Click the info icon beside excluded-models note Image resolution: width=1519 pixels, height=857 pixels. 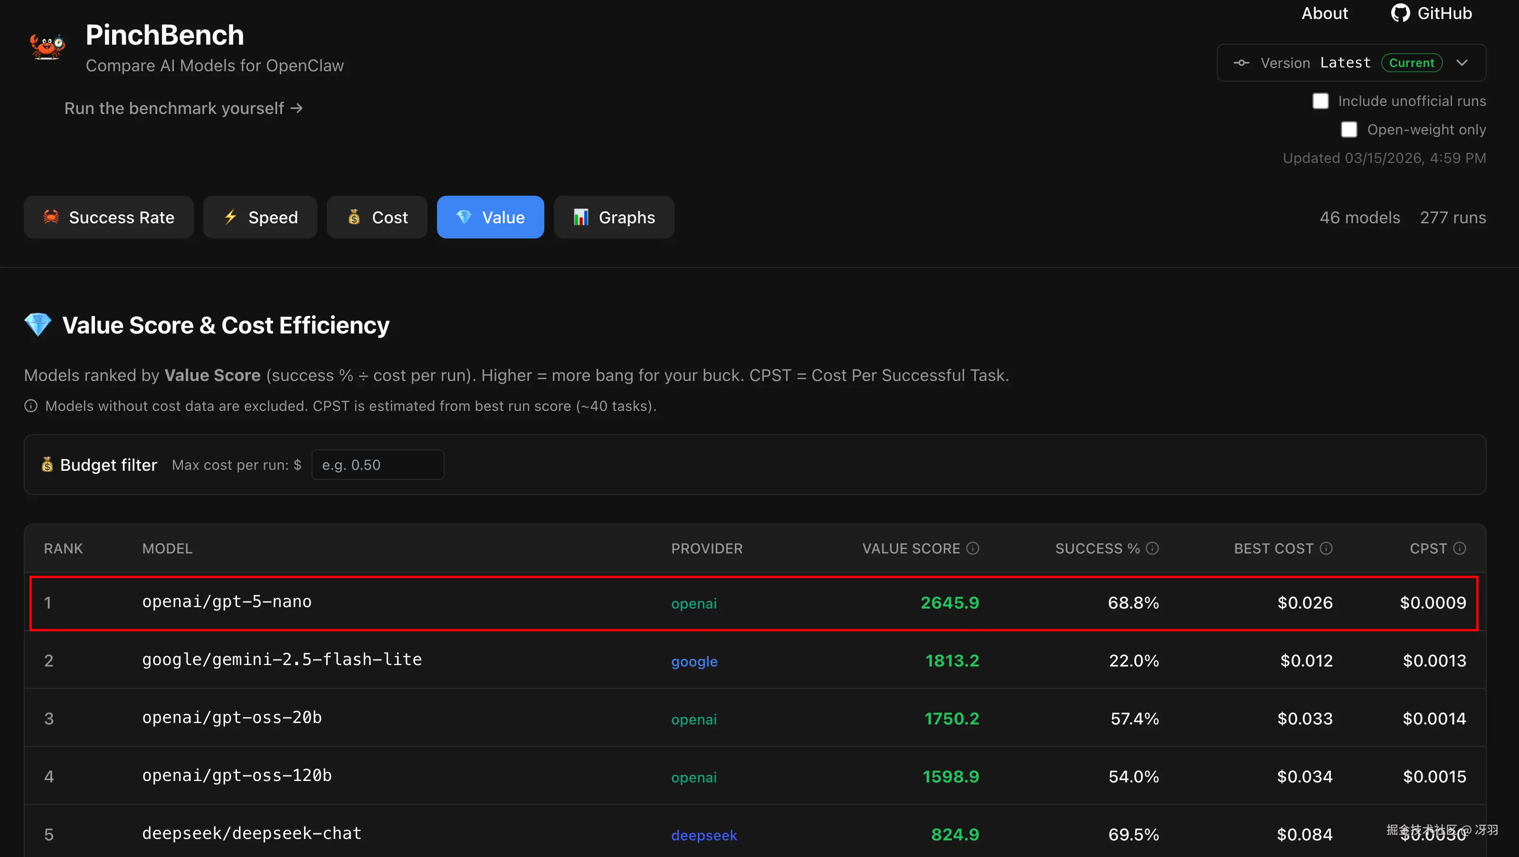point(31,406)
